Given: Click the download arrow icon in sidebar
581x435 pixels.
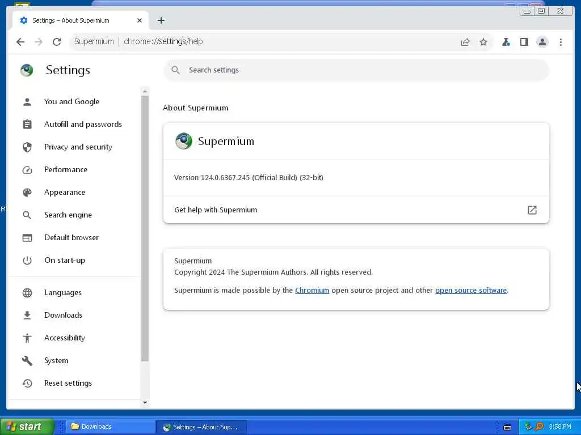Looking at the screenshot, I should [x=27, y=315].
